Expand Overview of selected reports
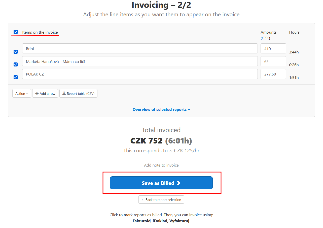Viewport: 323px width, 228px height. coord(161,110)
